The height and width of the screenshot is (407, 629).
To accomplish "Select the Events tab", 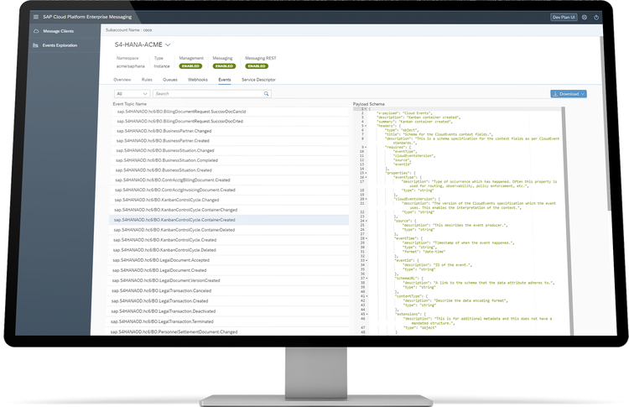I will point(225,80).
